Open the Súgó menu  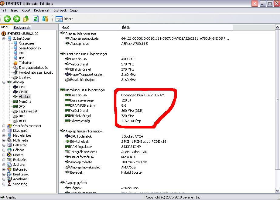tap(74, 10)
